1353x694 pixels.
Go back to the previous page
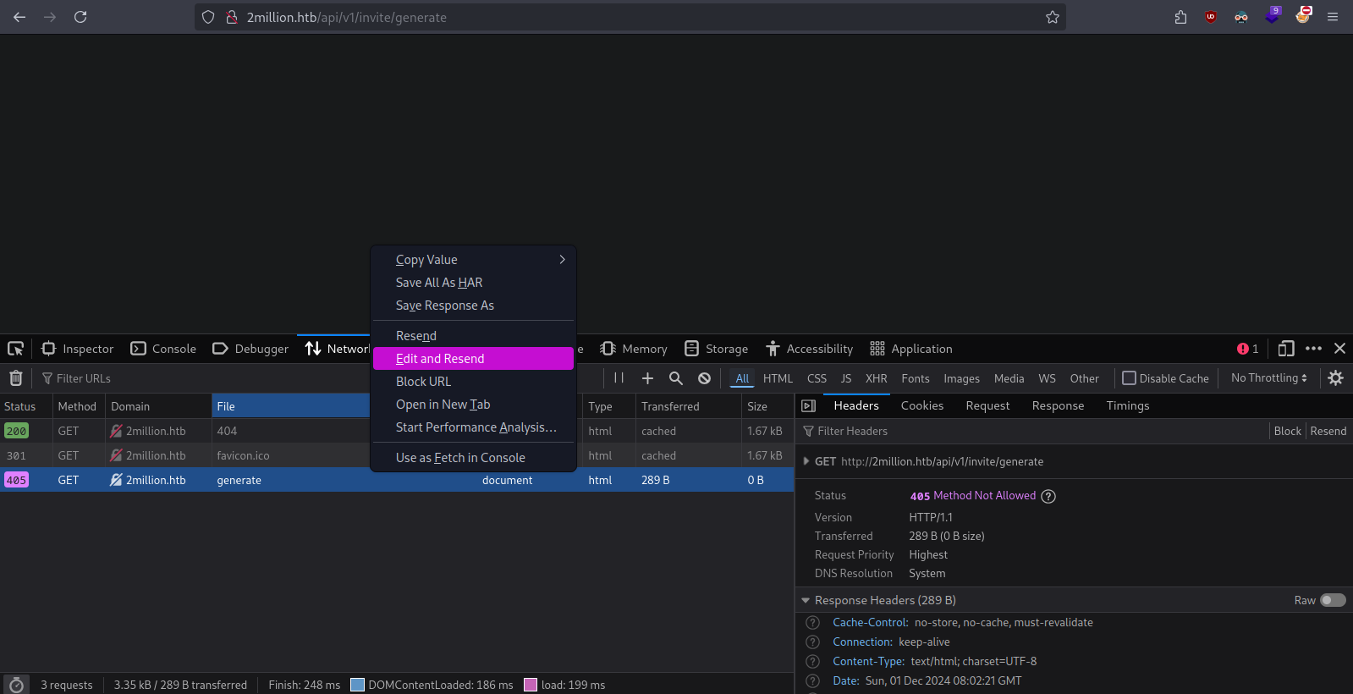pos(19,17)
